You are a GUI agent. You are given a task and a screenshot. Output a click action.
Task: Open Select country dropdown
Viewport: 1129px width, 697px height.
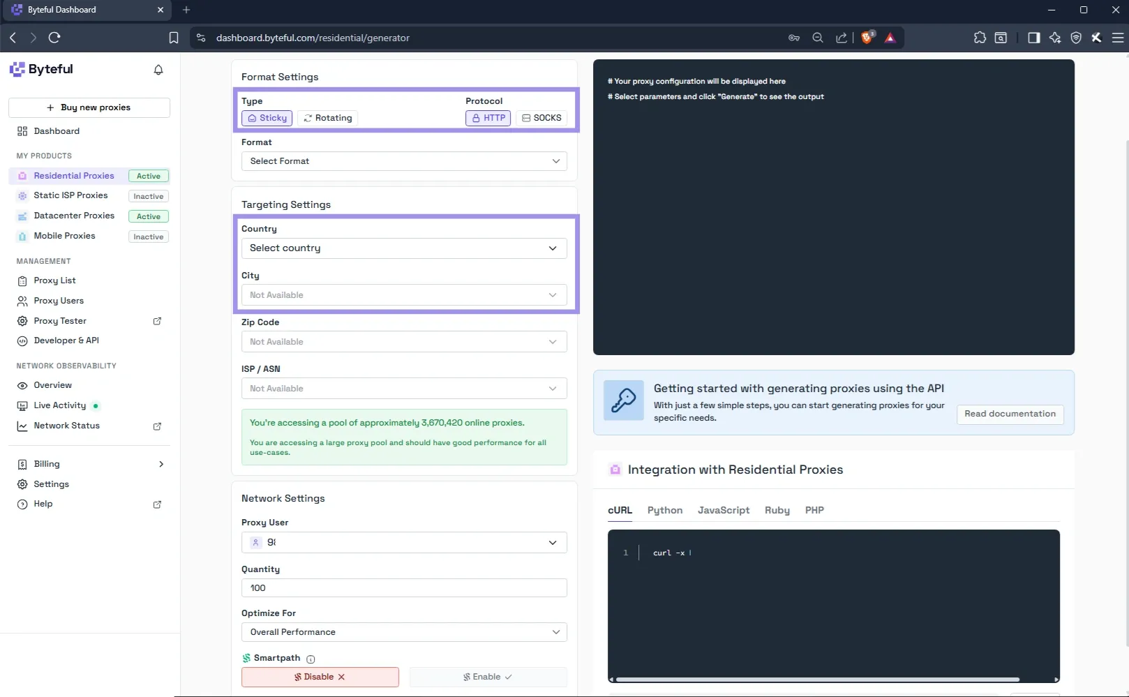404,248
